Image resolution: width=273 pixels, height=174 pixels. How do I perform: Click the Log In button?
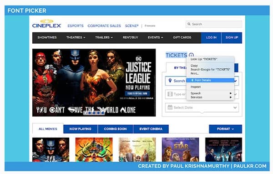click(211, 38)
